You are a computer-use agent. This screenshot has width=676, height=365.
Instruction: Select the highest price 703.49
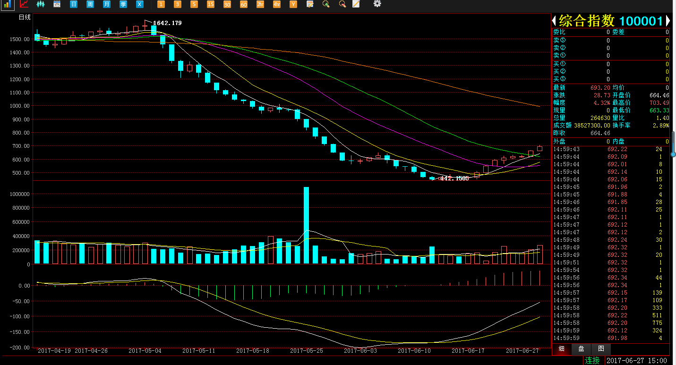(x=659, y=103)
